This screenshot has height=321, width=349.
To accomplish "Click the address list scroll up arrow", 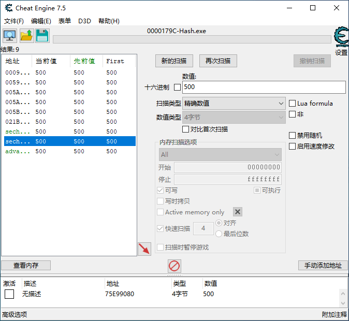I will coord(343,294).
